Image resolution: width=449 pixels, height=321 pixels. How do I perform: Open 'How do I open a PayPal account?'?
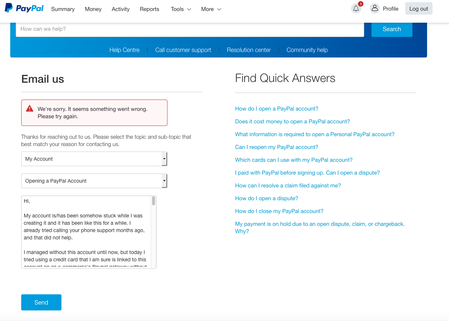[x=277, y=109]
